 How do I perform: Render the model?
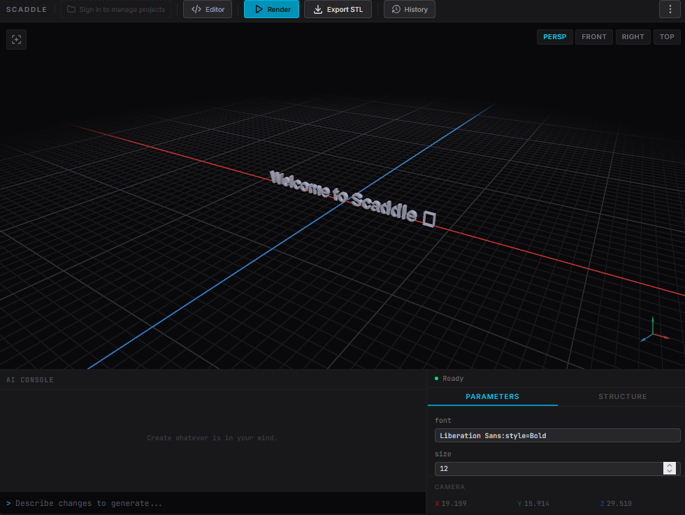[x=271, y=9]
